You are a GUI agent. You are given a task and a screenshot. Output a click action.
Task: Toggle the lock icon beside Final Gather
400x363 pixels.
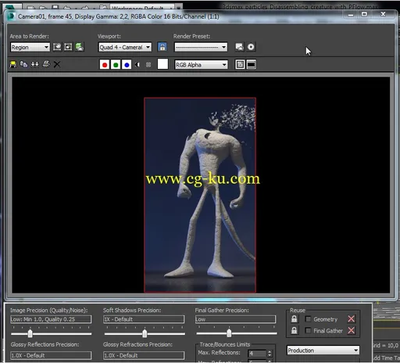[295, 331]
